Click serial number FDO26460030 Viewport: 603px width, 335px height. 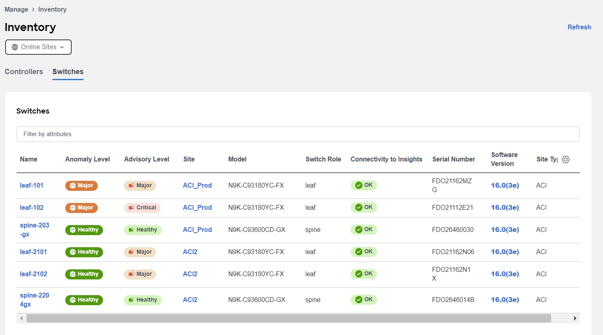(x=453, y=230)
